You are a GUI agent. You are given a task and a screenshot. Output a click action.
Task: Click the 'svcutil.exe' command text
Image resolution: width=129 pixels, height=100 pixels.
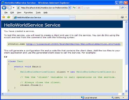[x=16, y=44]
